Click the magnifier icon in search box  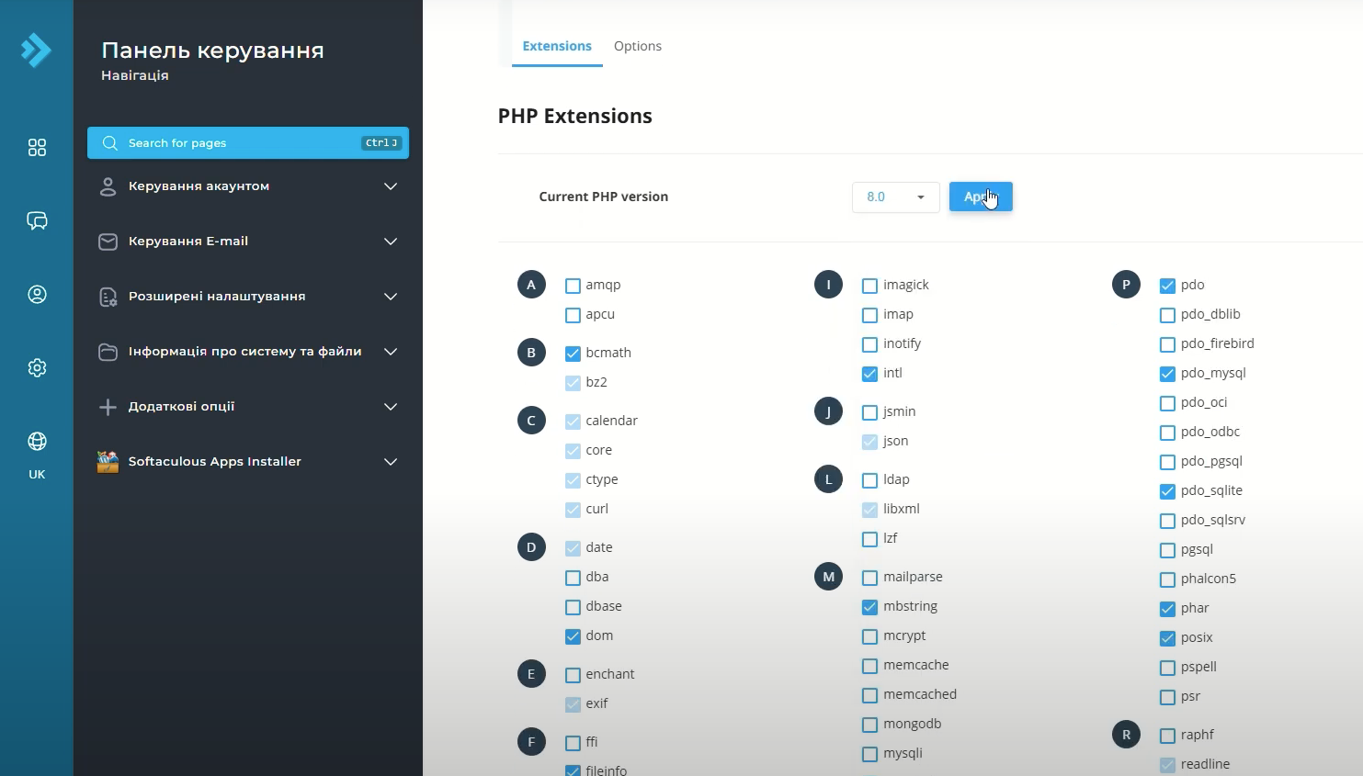click(x=110, y=143)
